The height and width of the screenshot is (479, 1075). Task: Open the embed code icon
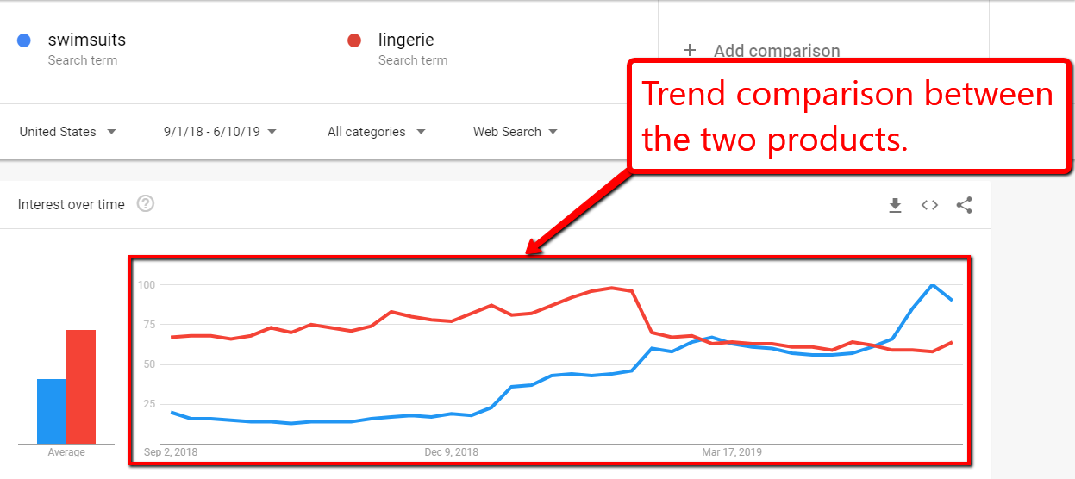click(x=929, y=205)
